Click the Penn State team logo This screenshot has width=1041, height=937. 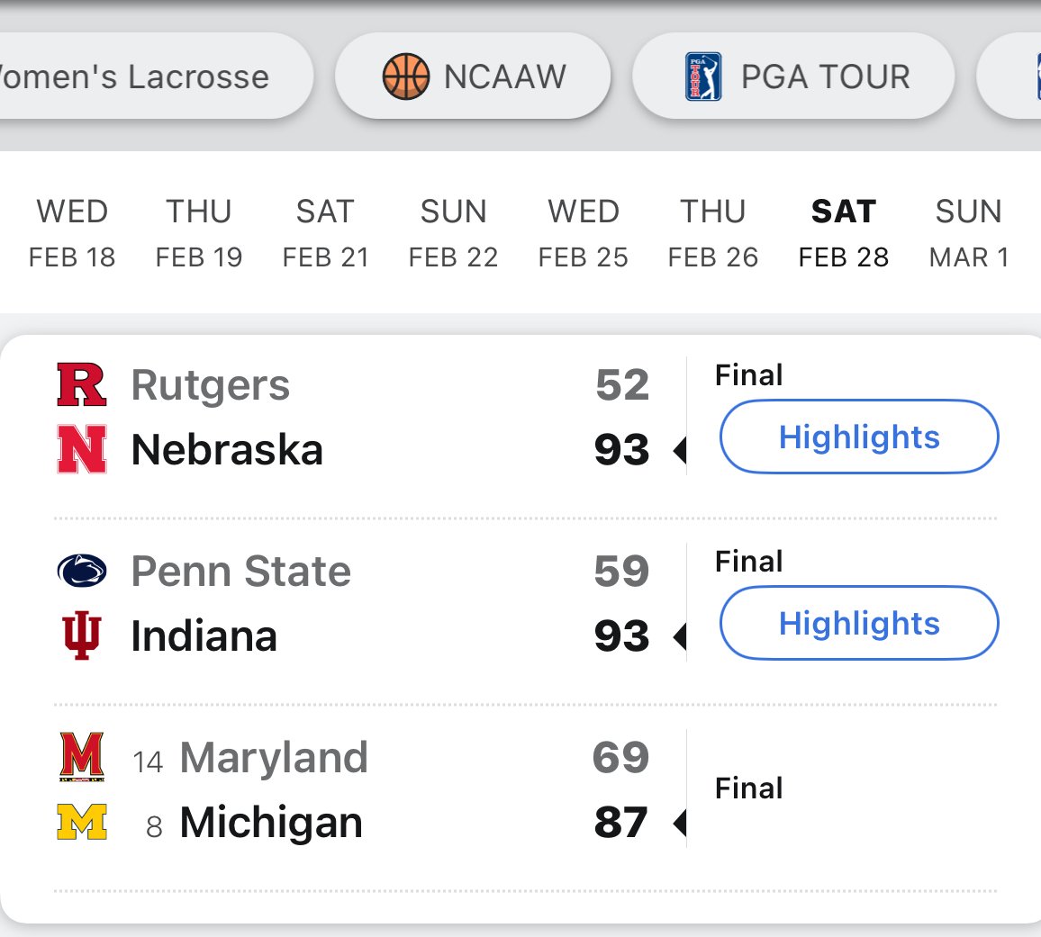tap(82, 571)
